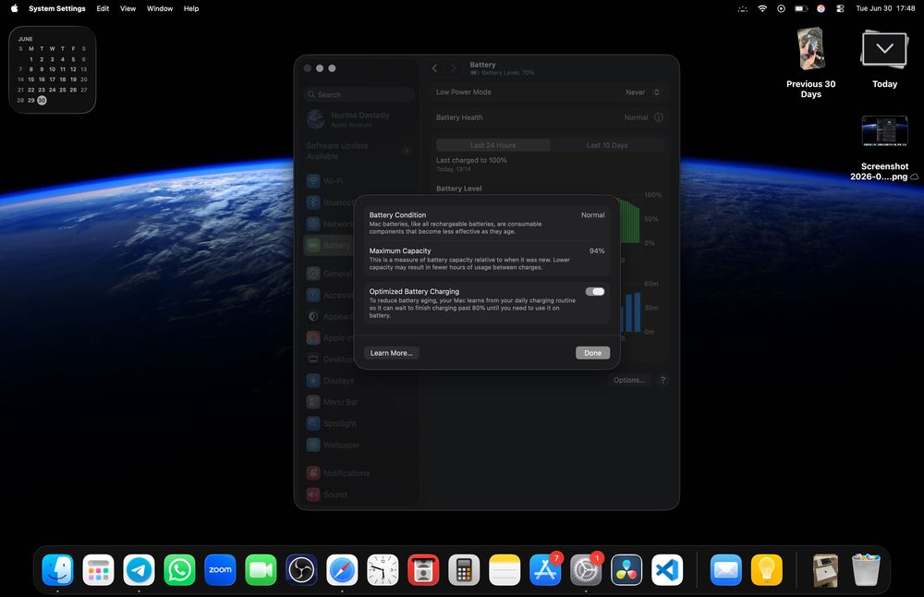Open Finder from the Dock
The height and width of the screenshot is (597, 924).
coord(57,570)
